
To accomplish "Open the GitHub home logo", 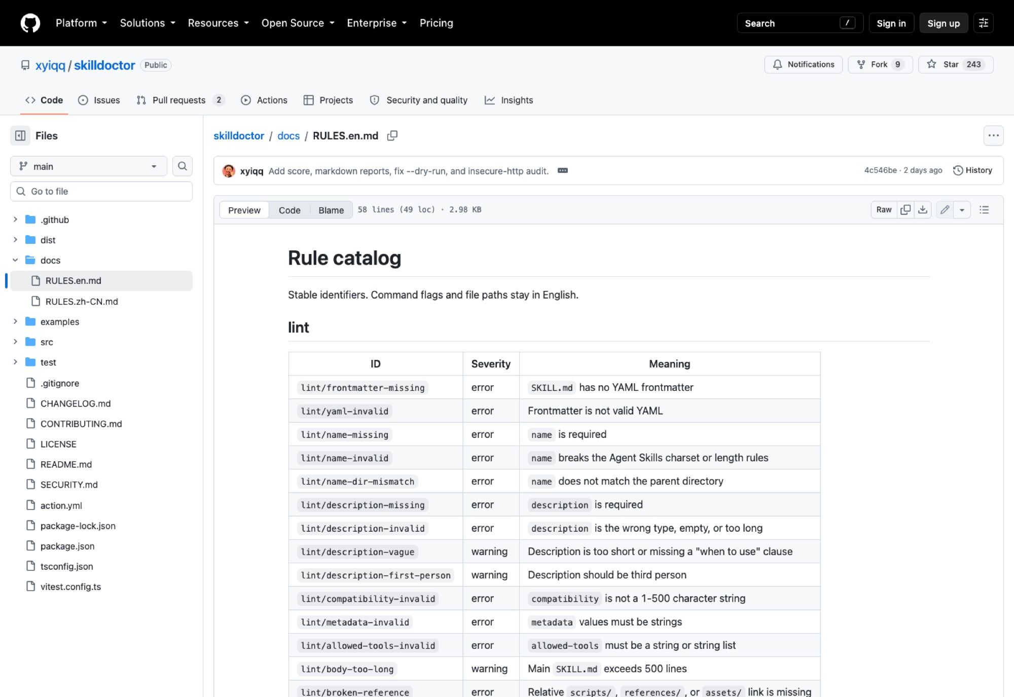I will 30,23.
